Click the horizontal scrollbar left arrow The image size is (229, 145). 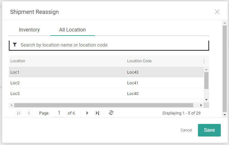coord(11,105)
